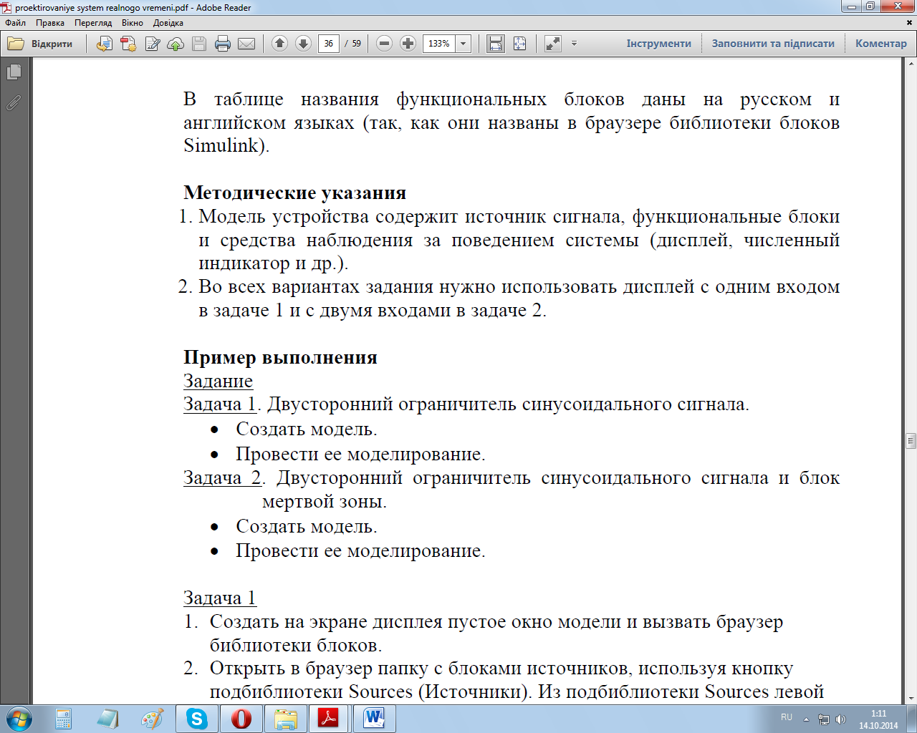Image resolution: width=917 pixels, height=733 pixels.
Task: Switch to Opera browser in taskbar
Action: 241,719
